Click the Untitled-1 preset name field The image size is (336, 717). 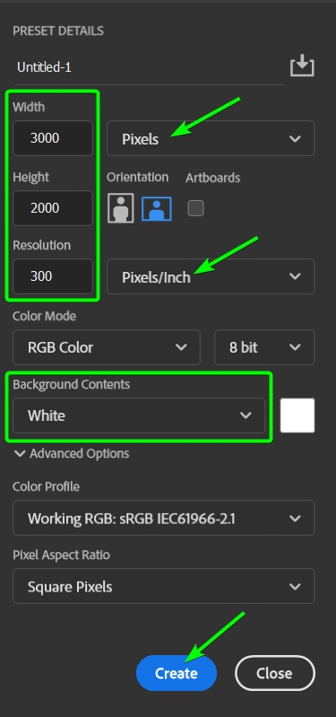pos(149,67)
